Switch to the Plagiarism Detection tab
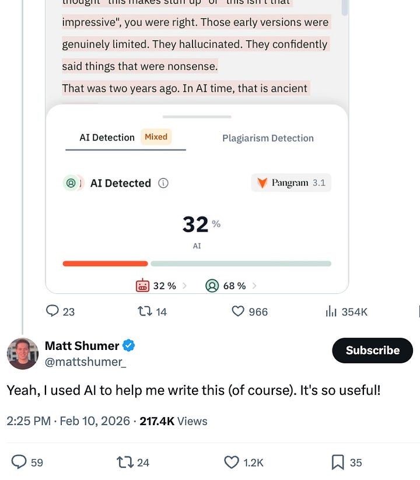The height and width of the screenshot is (480, 420). (x=268, y=138)
